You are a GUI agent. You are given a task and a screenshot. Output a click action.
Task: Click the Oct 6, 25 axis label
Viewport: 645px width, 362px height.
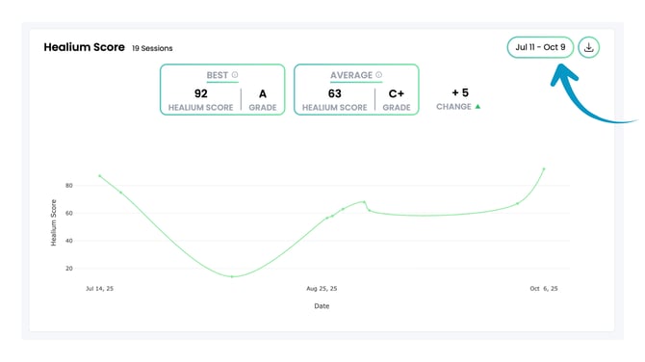(544, 289)
